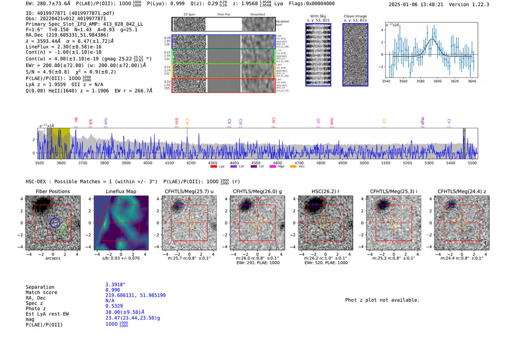Click the OII line marker label
The width and height of the screenshot is (515, 350).
click(318, 122)
